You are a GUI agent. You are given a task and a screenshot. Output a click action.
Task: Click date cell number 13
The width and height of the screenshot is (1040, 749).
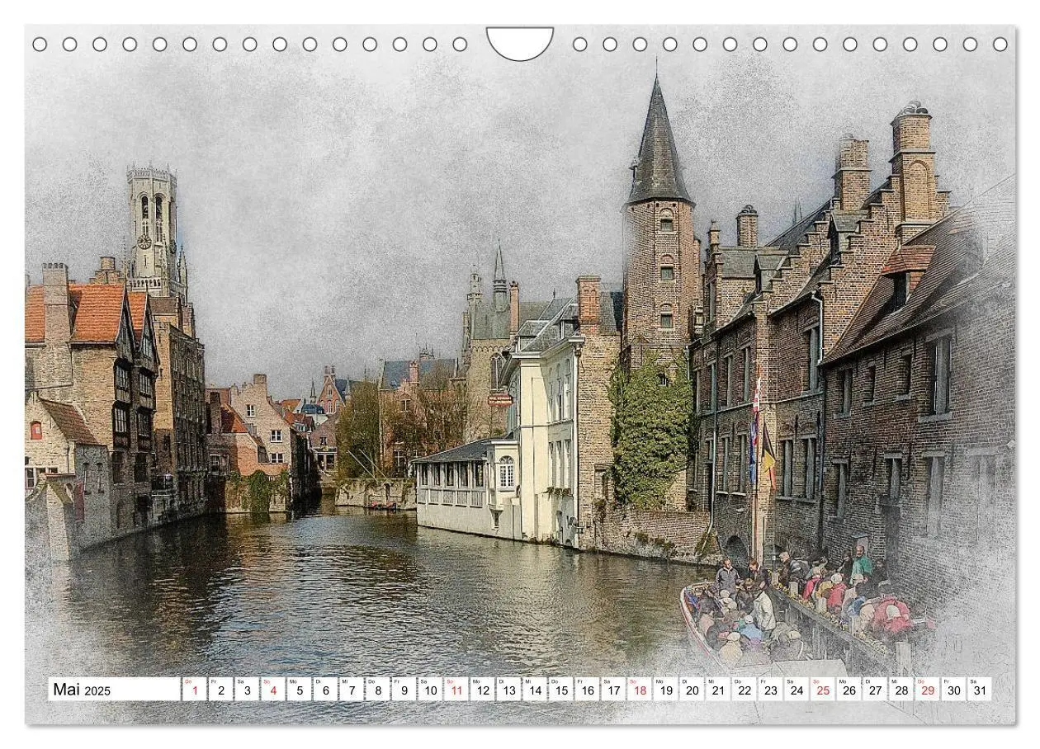point(508,690)
